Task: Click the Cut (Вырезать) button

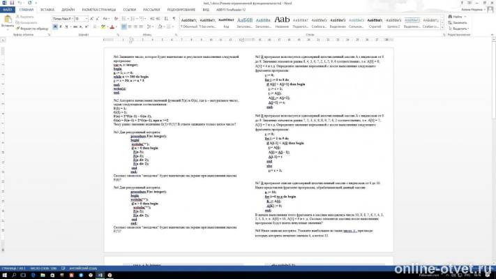Action: (x=25, y=17)
